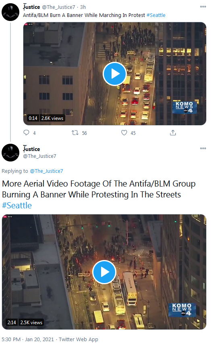Click the Twitter Web App source label

pos(79,340)
